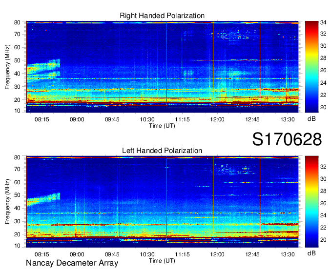The height and width of the screenshot is (269, 332).
Task: Click the 30 MHz tick of Right Handed plot
Action: pyautogui.click(x=17, y=87)
